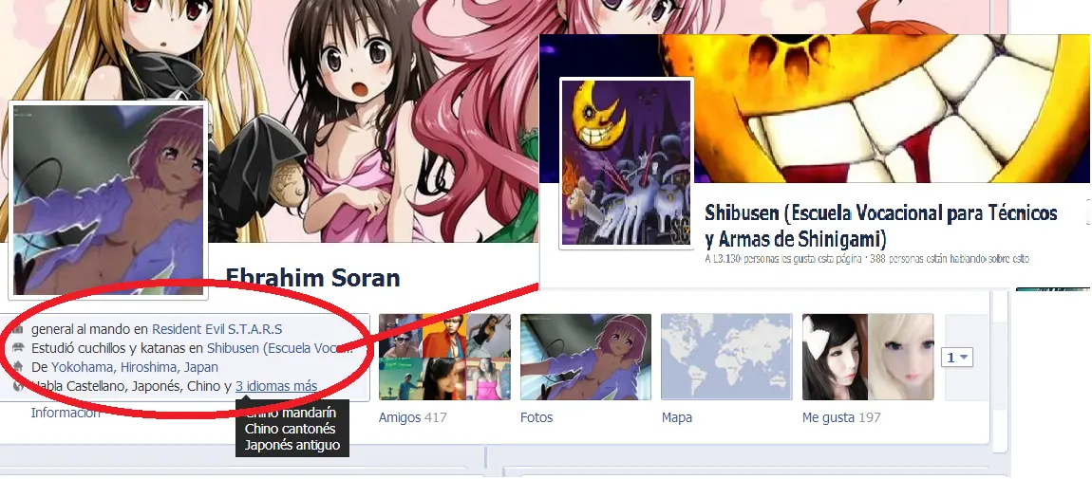Open the Amigos friends thumbnail grid

(444, 358)
